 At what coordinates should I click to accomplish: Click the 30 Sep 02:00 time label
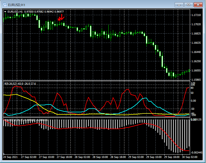click(x=190, y=157)
